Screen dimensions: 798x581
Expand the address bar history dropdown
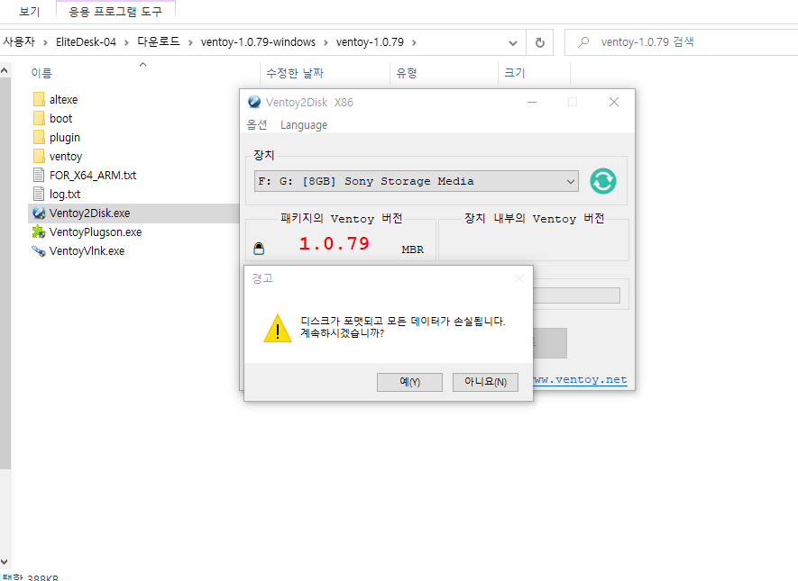[513, 42]
